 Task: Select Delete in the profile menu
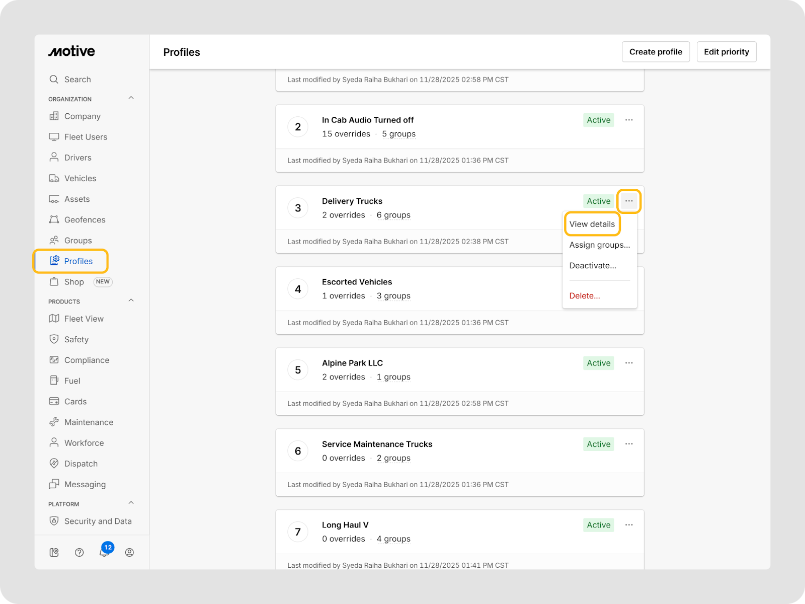(x=585, y=296)
